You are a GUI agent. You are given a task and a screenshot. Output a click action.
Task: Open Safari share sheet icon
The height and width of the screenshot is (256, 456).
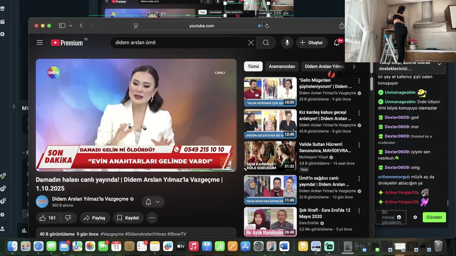tap(342, 26)
